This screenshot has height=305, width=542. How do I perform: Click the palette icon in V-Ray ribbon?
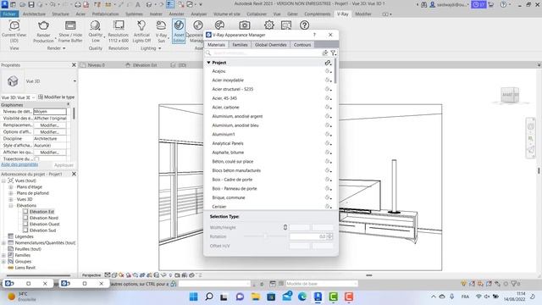point(219,25)
